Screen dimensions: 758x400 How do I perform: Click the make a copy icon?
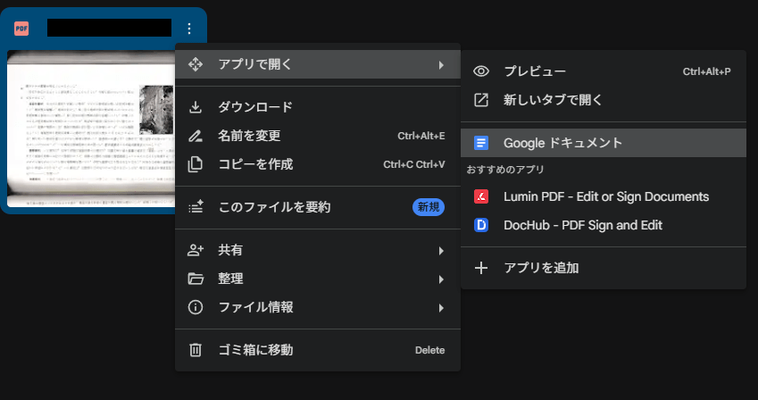pos(196,164)
